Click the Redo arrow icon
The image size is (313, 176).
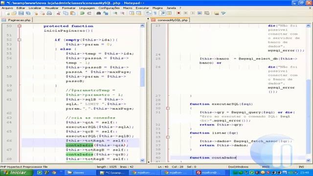[x=89, y=13]
